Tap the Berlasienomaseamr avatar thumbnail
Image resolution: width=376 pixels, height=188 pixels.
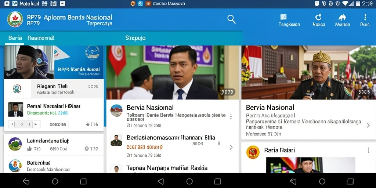click(116, 140)
